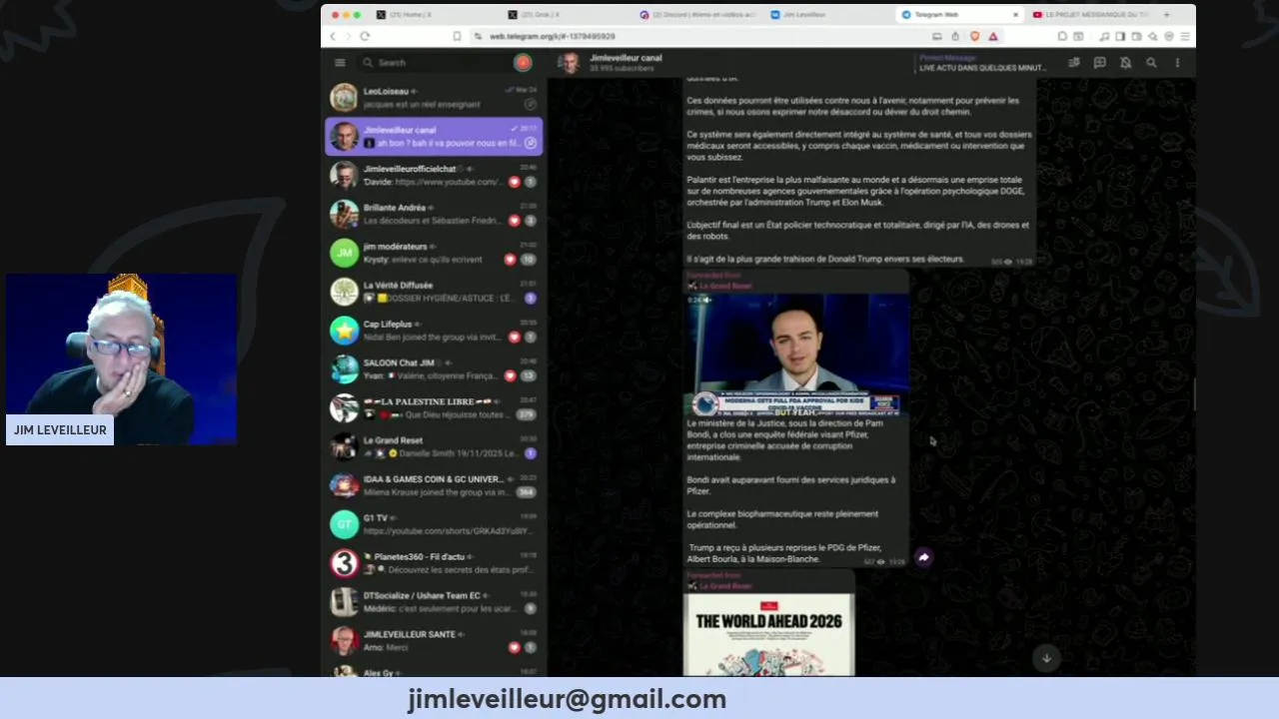Open the Telegram hamburger menu

click(340, 62)
